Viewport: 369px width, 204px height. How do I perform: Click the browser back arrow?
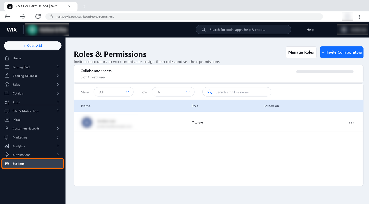[7, 16]
